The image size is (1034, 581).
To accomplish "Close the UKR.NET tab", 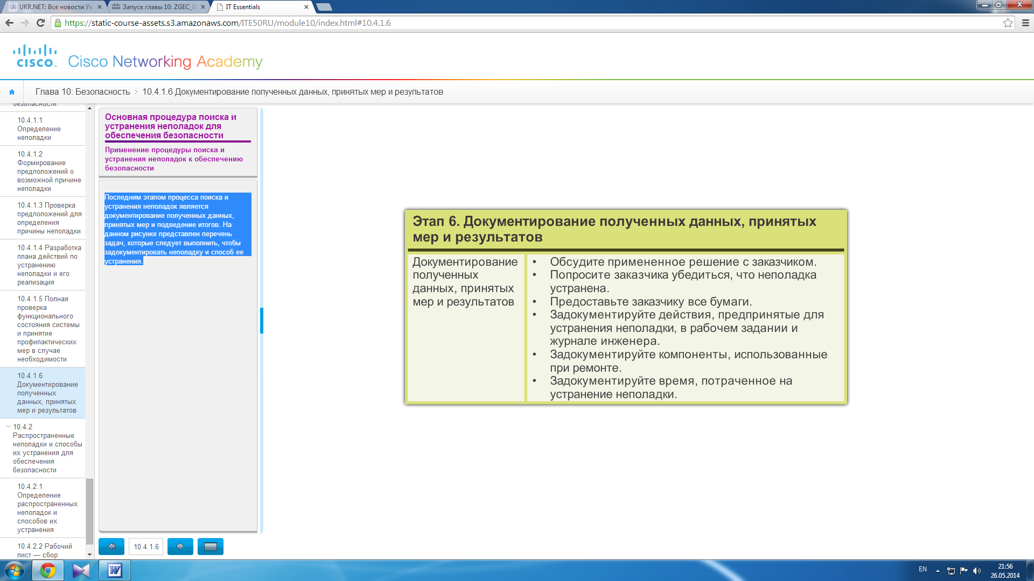I will click(x=99, y=7).
